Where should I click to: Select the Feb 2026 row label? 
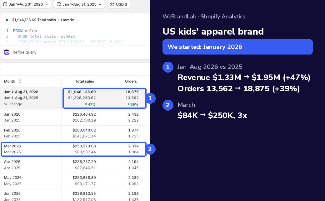point(12,130)
